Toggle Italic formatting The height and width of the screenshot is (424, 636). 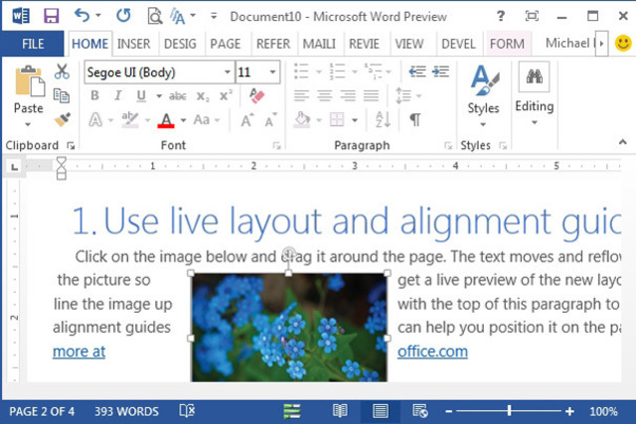[118, 95]
